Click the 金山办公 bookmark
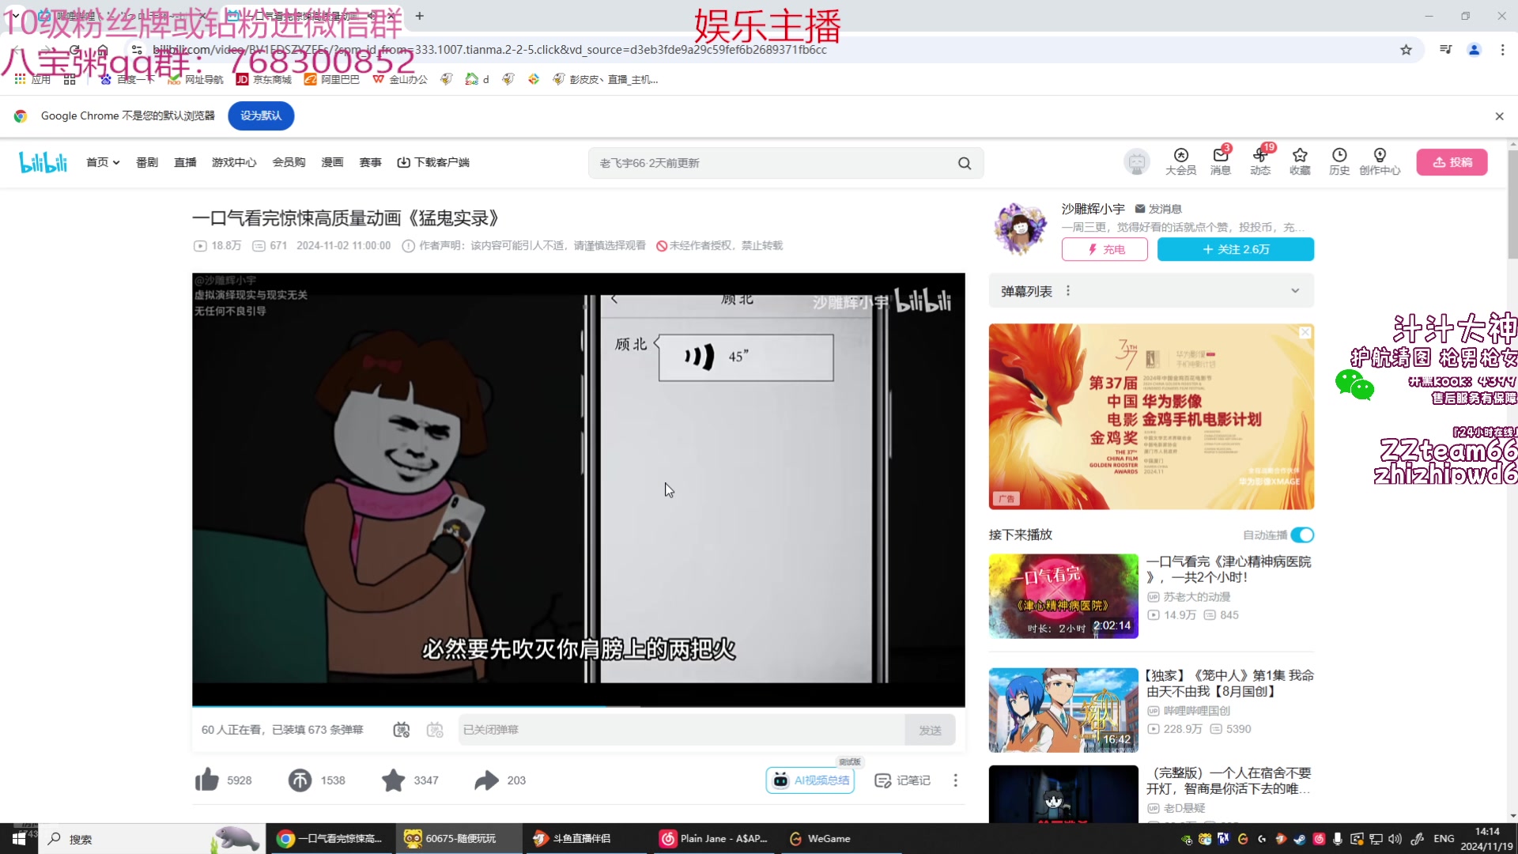 click(400, 79)
